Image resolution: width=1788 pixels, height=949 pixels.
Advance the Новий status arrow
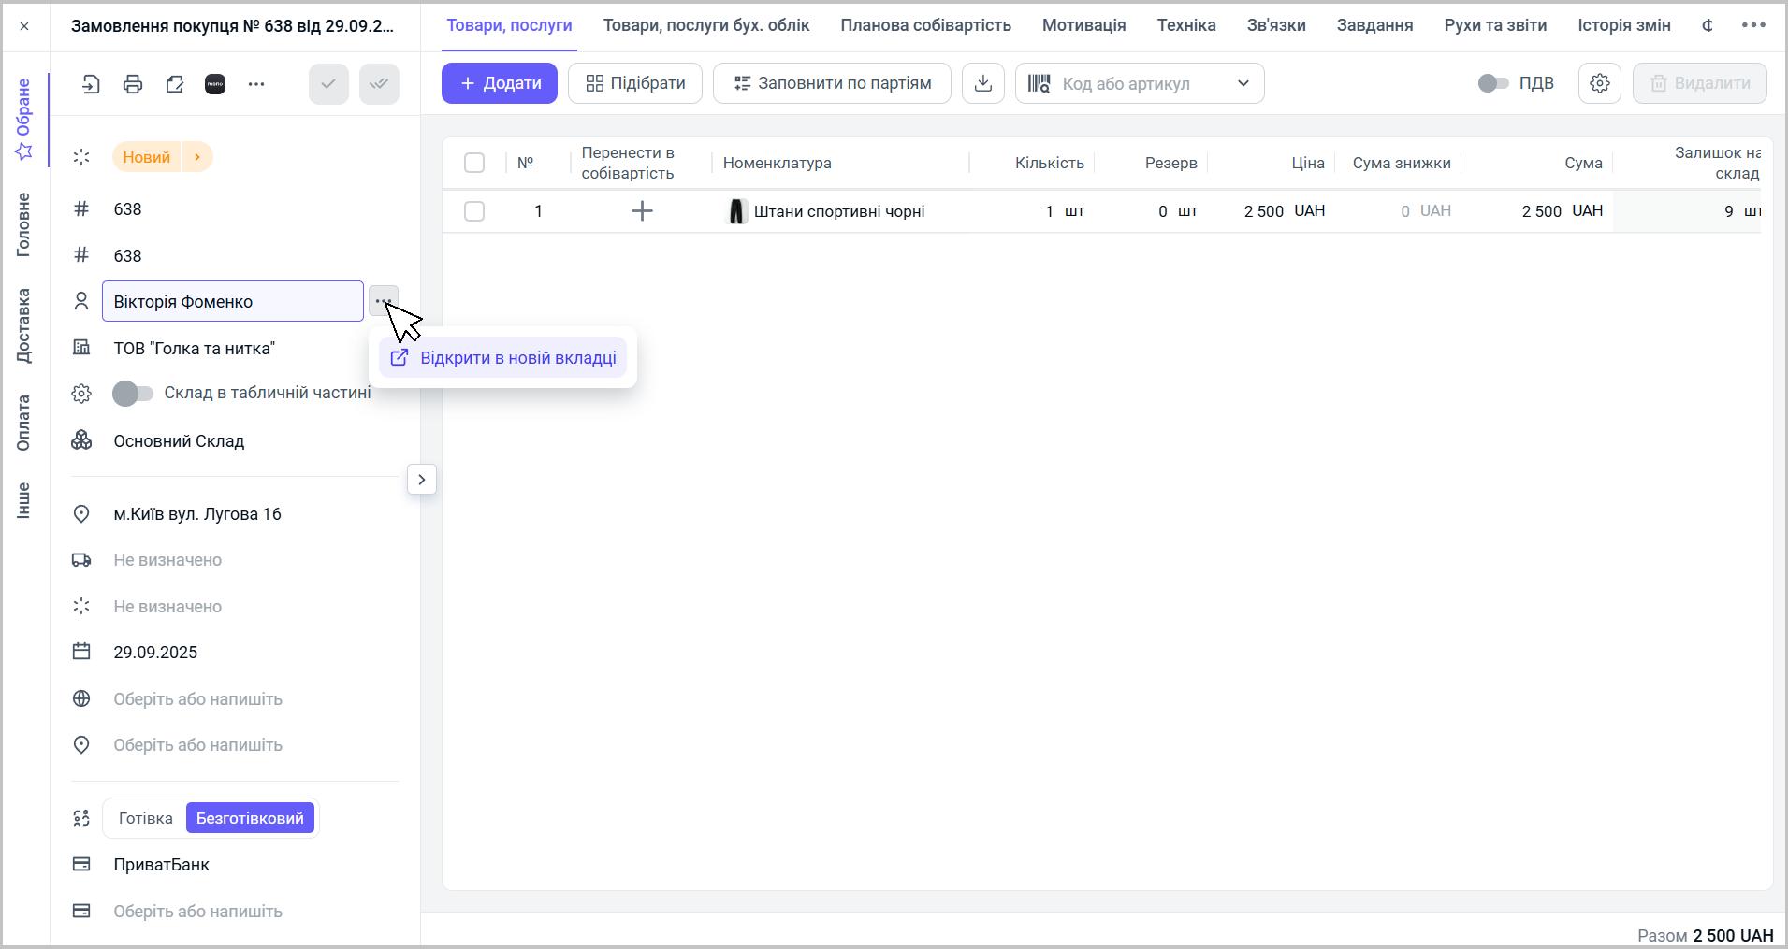[197, 157]
